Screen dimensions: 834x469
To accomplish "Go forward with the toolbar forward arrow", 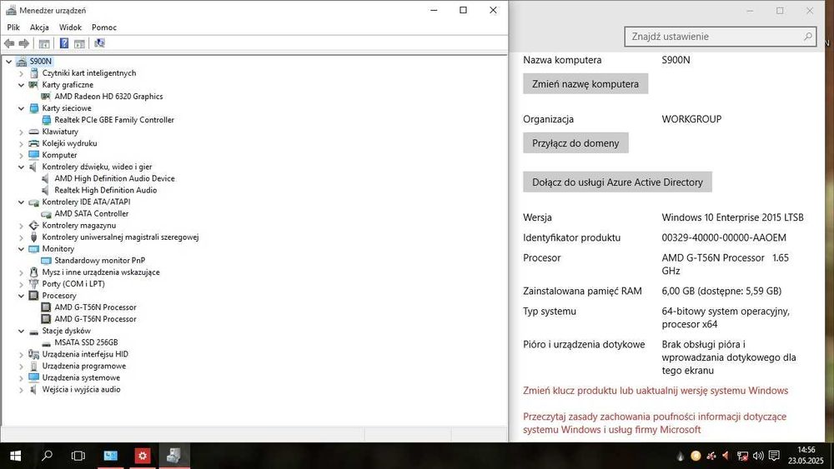I will click(24, 43).
